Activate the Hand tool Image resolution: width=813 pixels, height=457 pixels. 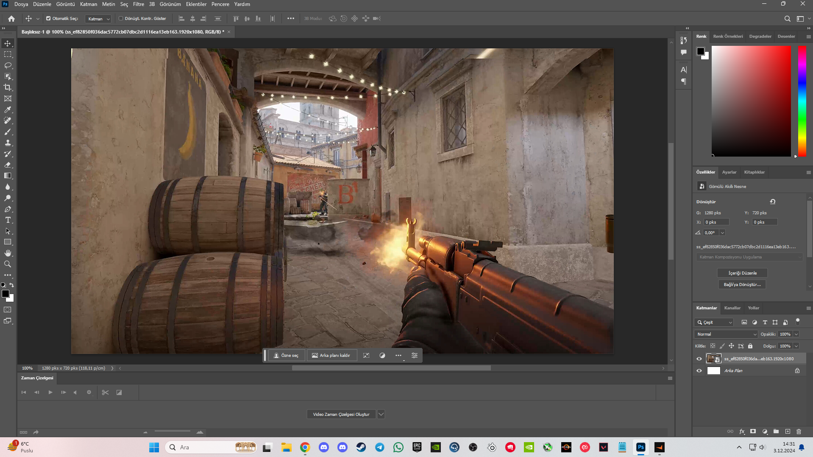8,253
